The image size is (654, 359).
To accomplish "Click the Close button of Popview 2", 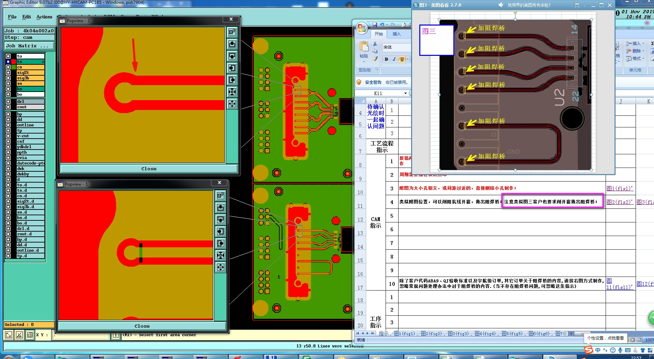I will pyautogui.click(x=149, y=169).
